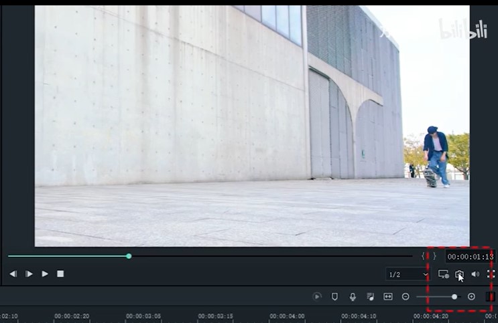Click the 00:00:04:20 timeline ruler mark
Screen dimensions: 498x323
pyautogui.click(x=431, y=316)
